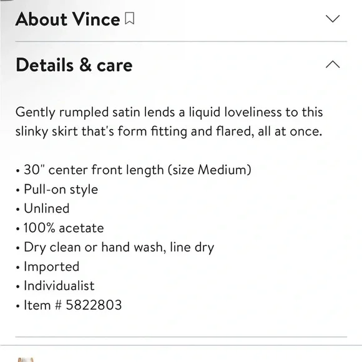Open the About Vince heading
Viewport: 362px width, 362px height.
coord(67,19)
